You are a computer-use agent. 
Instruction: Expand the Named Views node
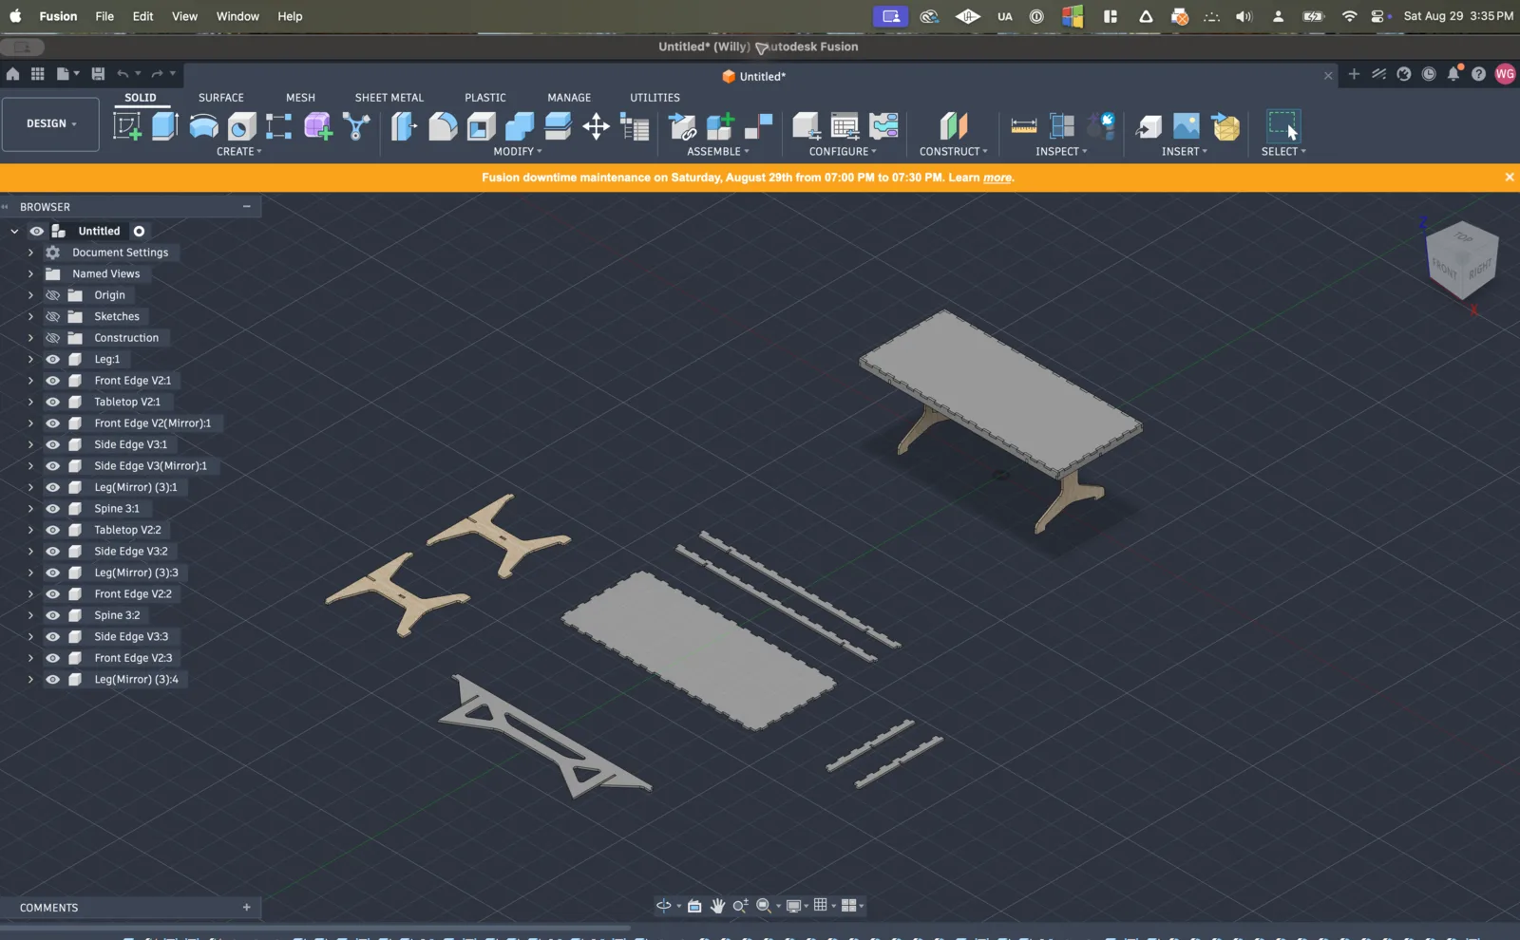point(30,274)
